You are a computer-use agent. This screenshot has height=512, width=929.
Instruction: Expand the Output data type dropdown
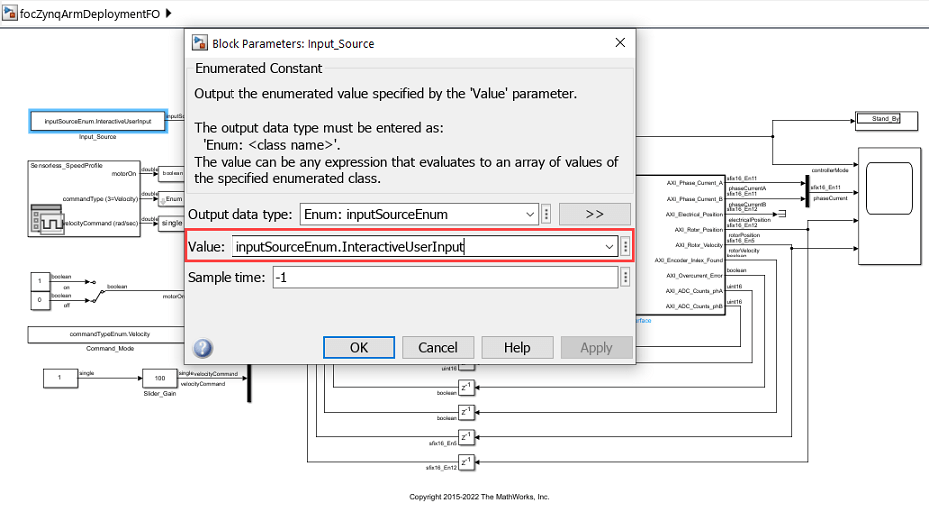(530, 214)
